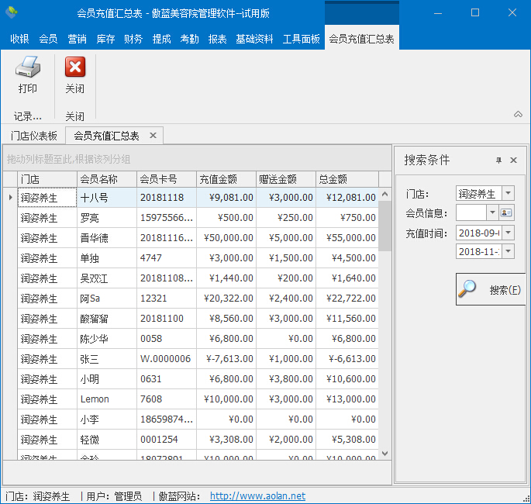Expand the member info (会员信息) dropdown

tap(491, 212)
